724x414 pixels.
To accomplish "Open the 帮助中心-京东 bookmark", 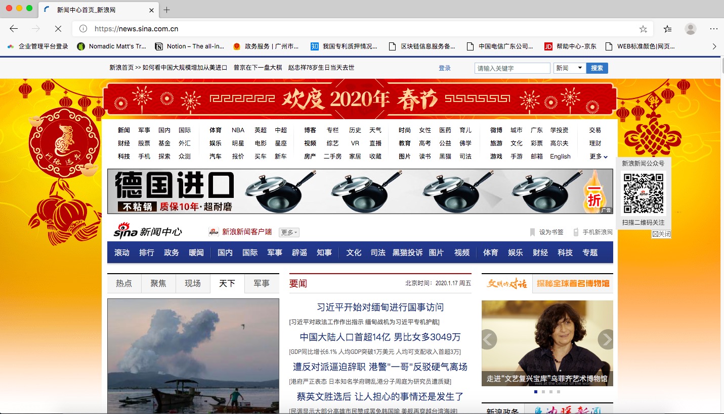I will tap(570, 46).
